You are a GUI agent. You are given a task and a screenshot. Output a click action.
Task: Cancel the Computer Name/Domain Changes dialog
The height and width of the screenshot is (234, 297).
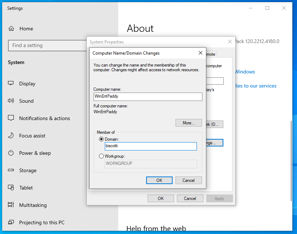[x=189, y=180]
